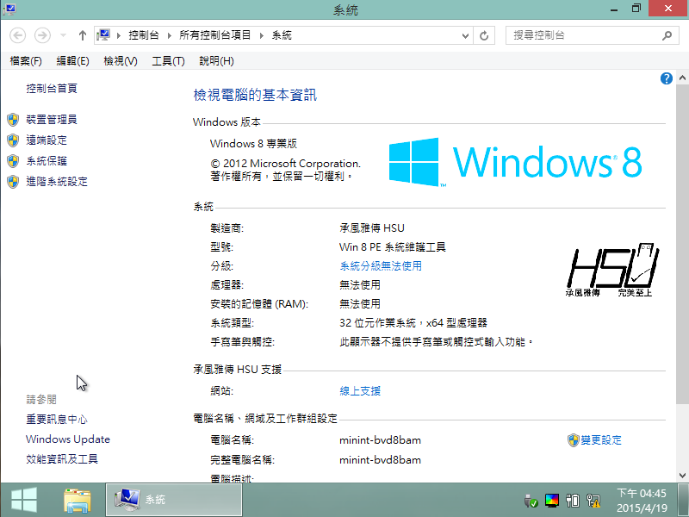This screenshot has width=689, height=517.
Task: Click the colorful display tray icon
Action: click(551, 501)
